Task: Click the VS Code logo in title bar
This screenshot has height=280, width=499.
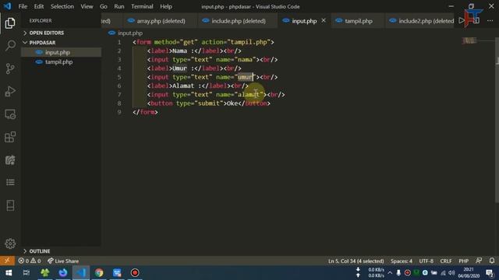Action: 7,6
